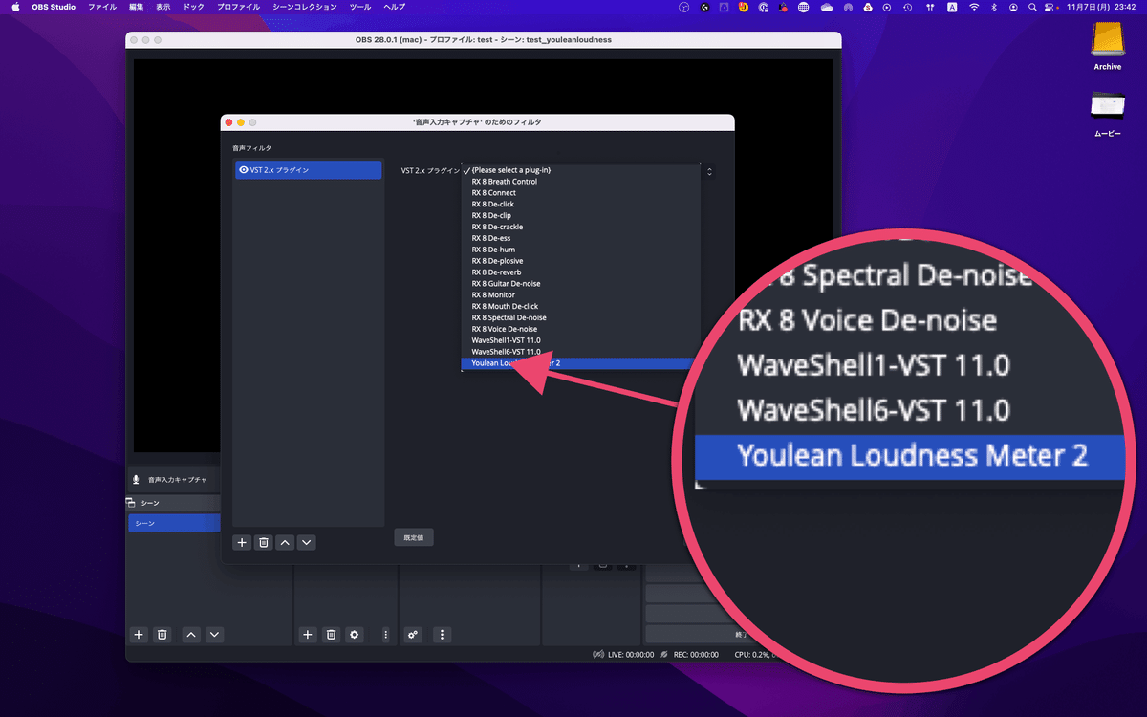Screen dimensions: 1147x717
Task: Open OBS Studio application menu
Action: (54, 7)
